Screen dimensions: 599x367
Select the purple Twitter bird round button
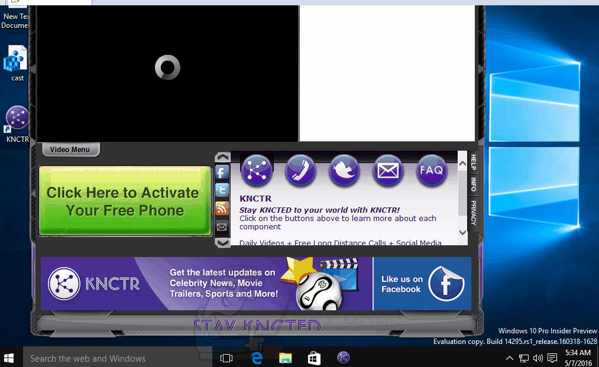coord(344,170)
